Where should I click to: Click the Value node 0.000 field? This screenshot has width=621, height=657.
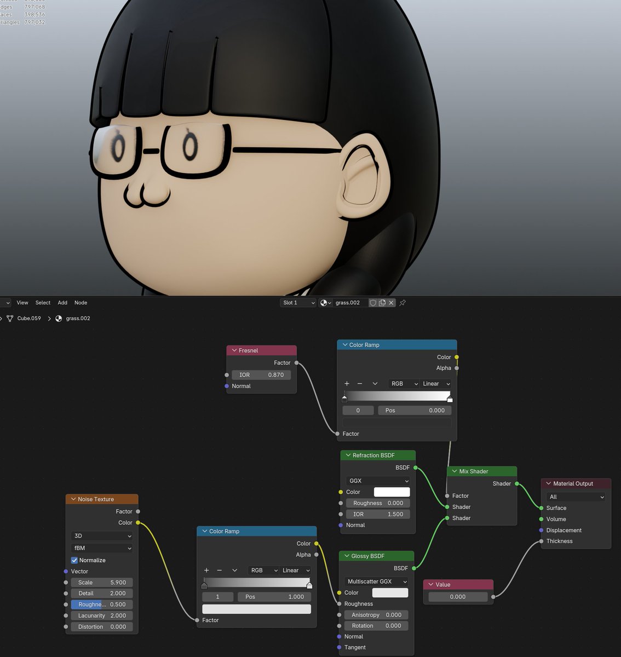(458, 597)
